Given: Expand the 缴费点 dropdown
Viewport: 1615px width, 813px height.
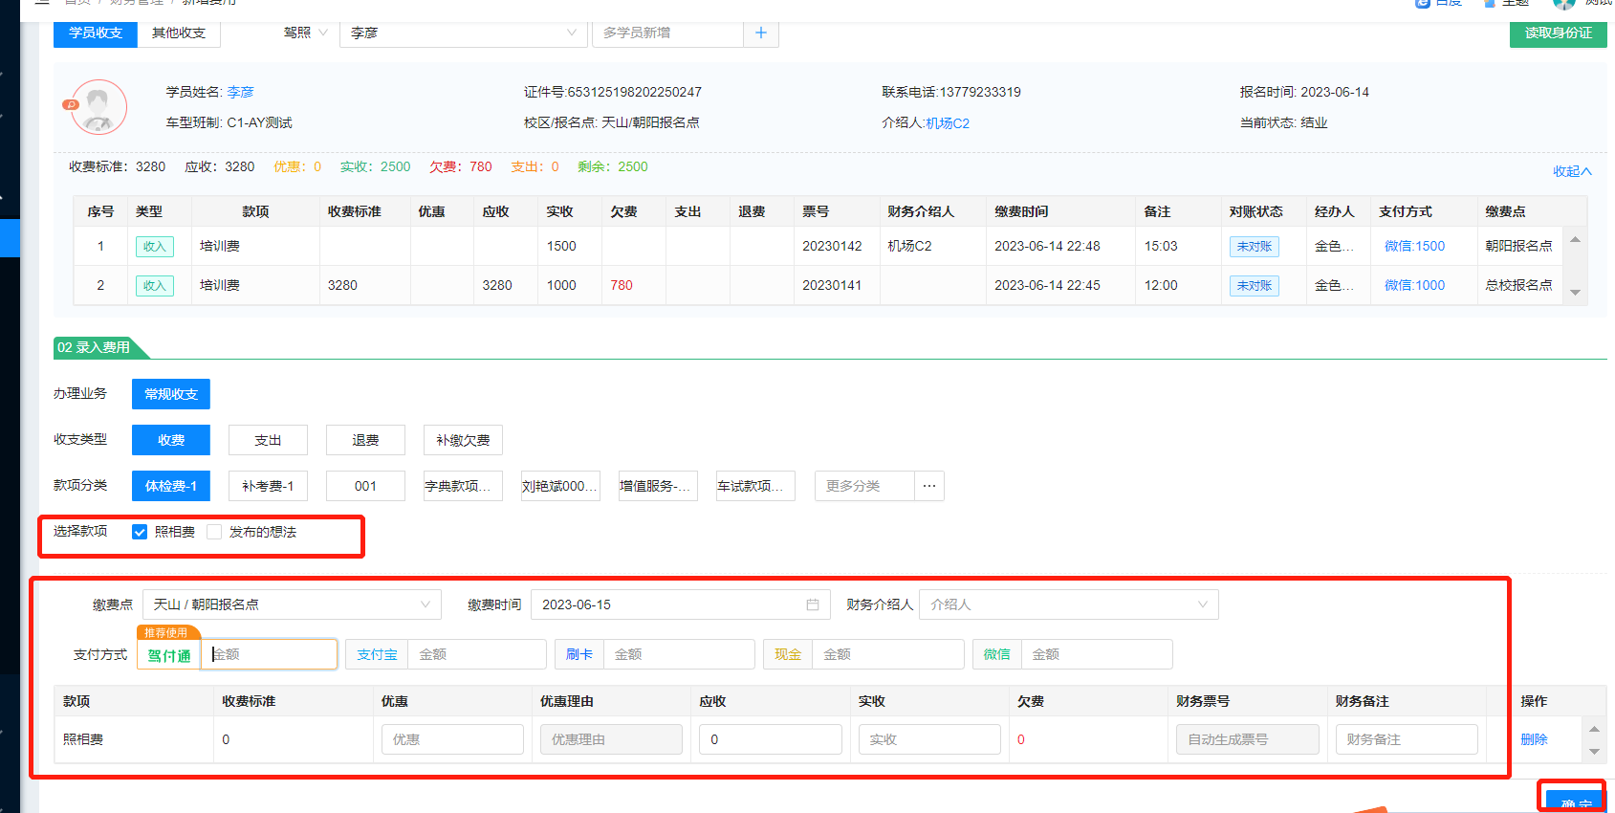Looking at the screenshot, I should (292, 604).
